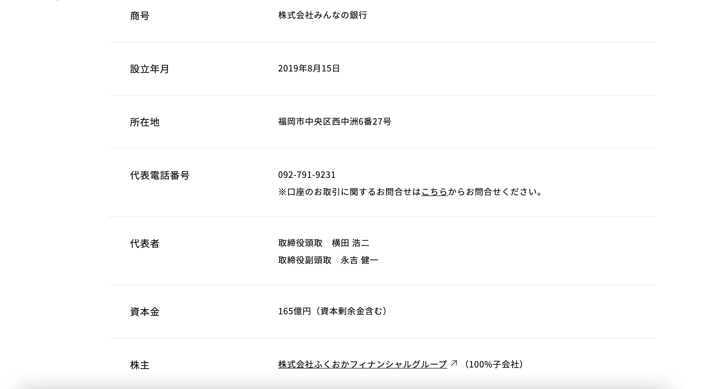The image size is (727, 389).
Task: Open the 株式会社ふくおかフィナンシャルグループ link
Action: pyautogui.click(x=362, y=364)
